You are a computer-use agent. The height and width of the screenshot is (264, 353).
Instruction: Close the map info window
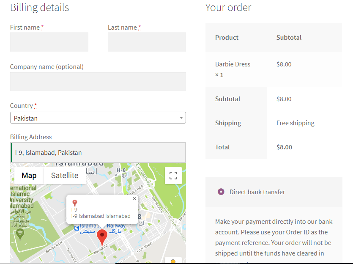coord(134,199)
